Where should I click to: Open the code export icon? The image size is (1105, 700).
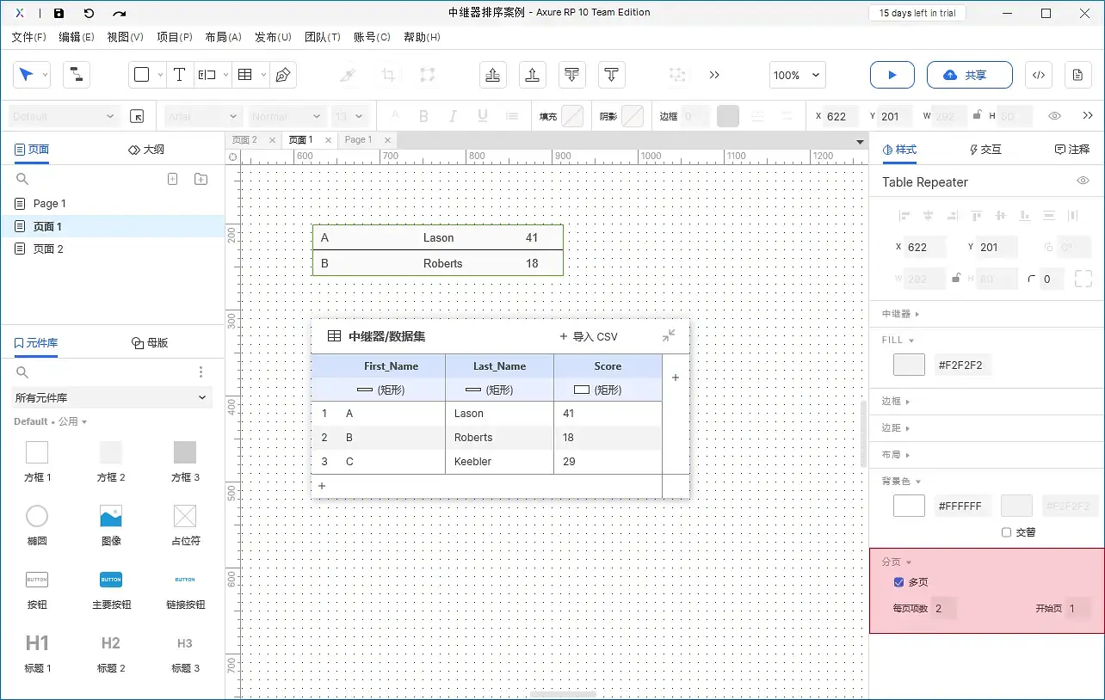(x=1039, y=75)
